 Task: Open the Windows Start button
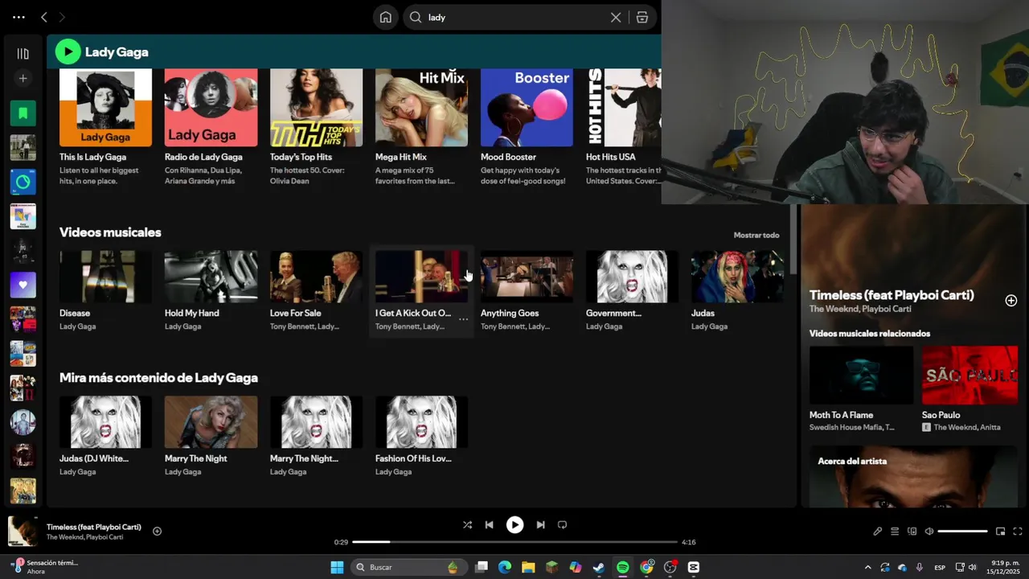tap(338, 567)
